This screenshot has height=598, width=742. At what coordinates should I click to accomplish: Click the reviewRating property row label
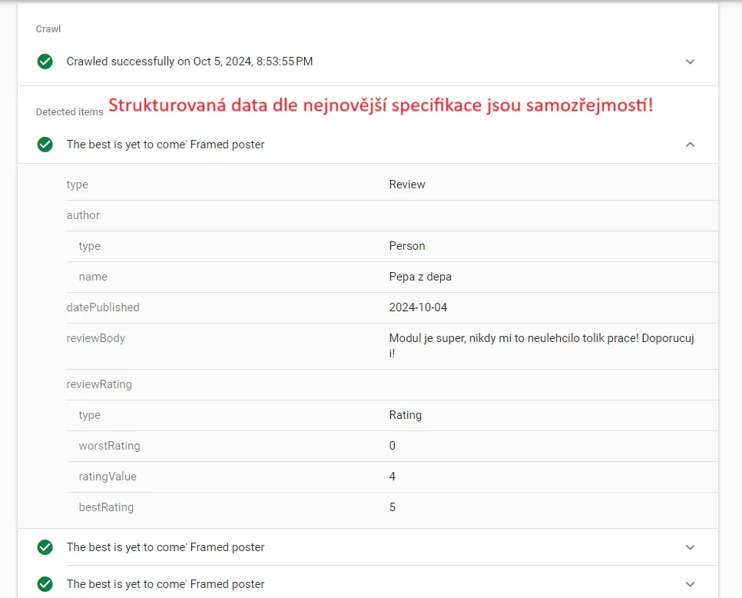click(99, 384)
